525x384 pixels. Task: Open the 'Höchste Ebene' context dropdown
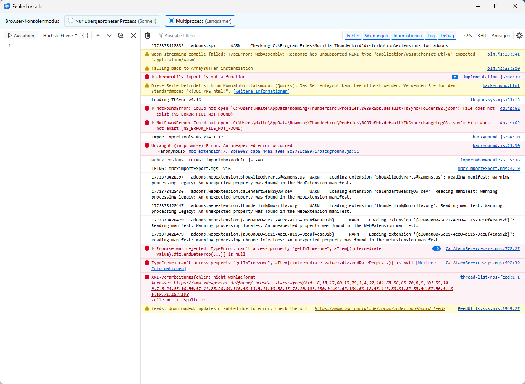60,36
